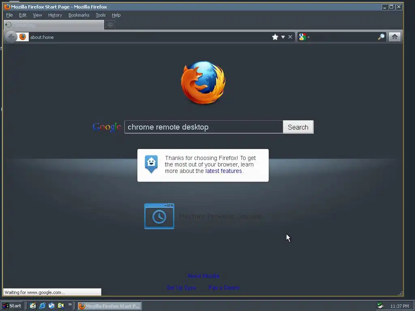Click the blue house snippet icon

[x=151, y=164]
